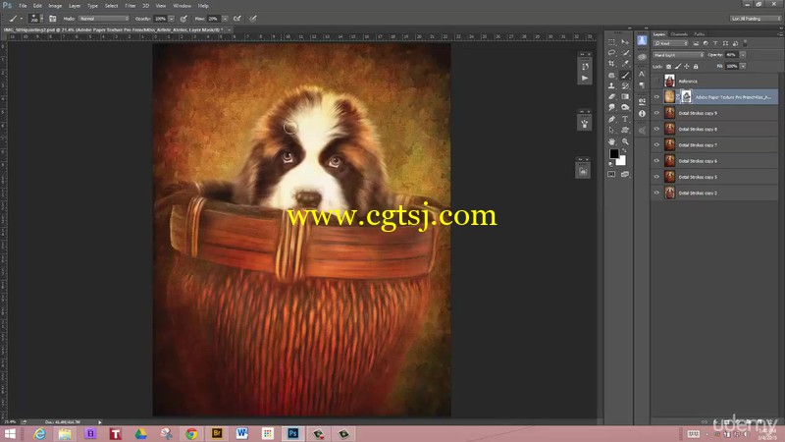Open brush Opacity slider dropdown arrow
This screenshot has width=785, height=442.
[x=171, y=19]
